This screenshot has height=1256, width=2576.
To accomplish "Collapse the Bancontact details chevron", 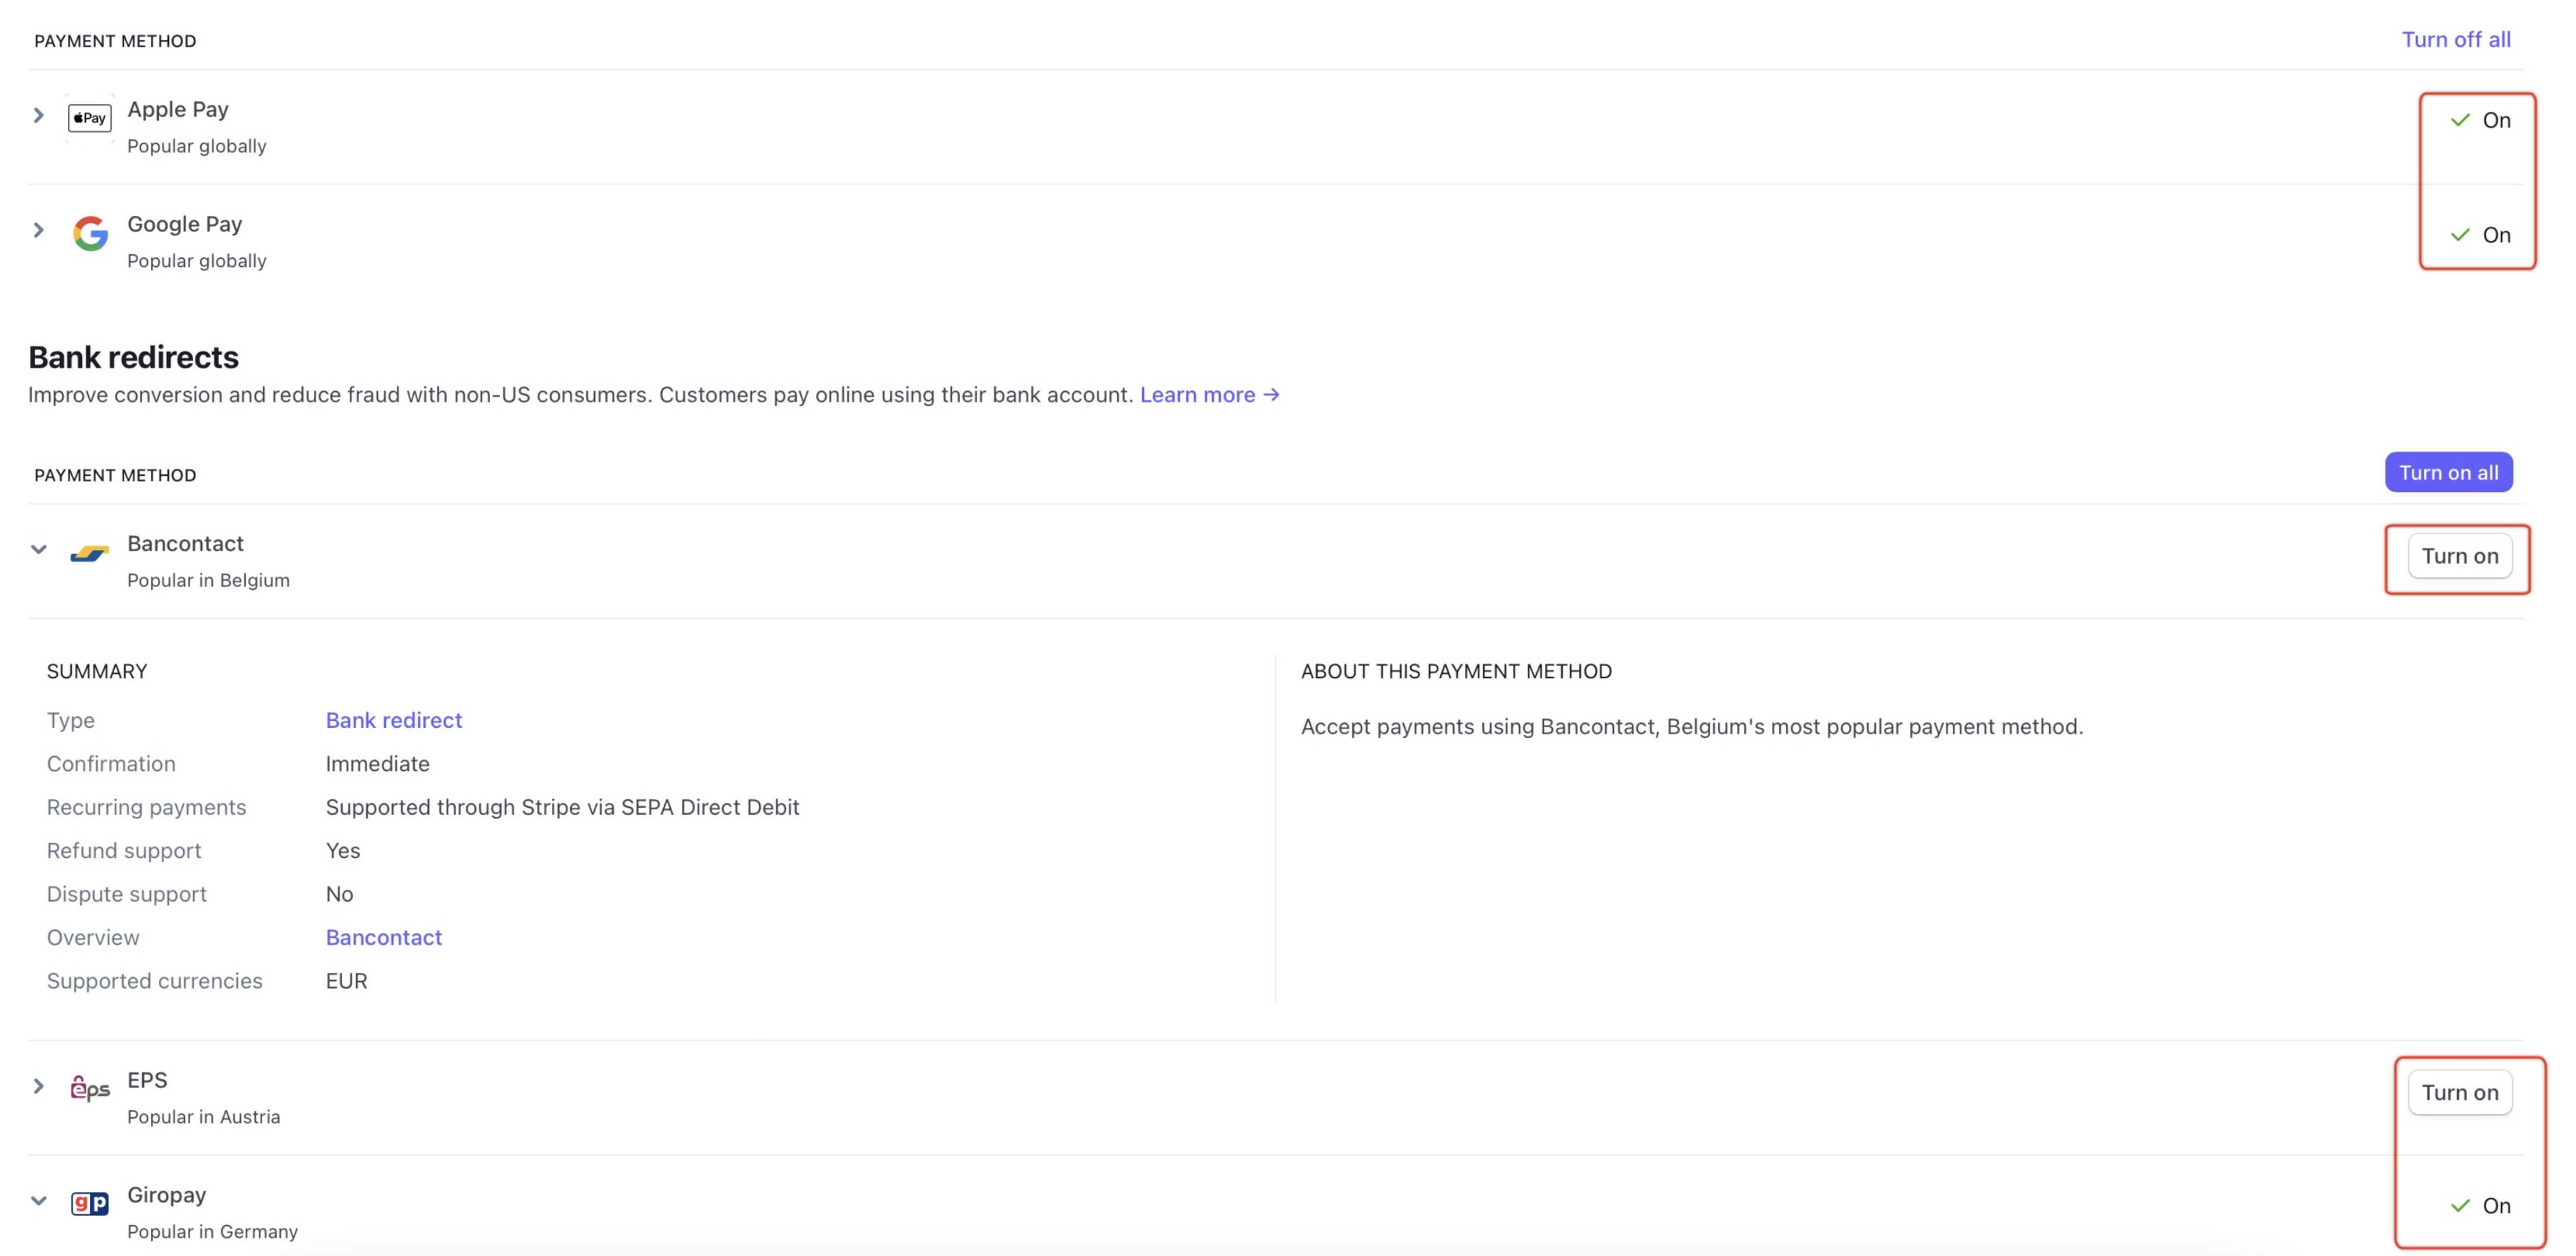I will point(38,549).
